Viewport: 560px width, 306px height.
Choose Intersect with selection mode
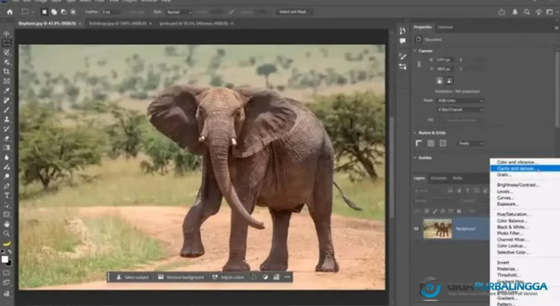tap(73, 12)
